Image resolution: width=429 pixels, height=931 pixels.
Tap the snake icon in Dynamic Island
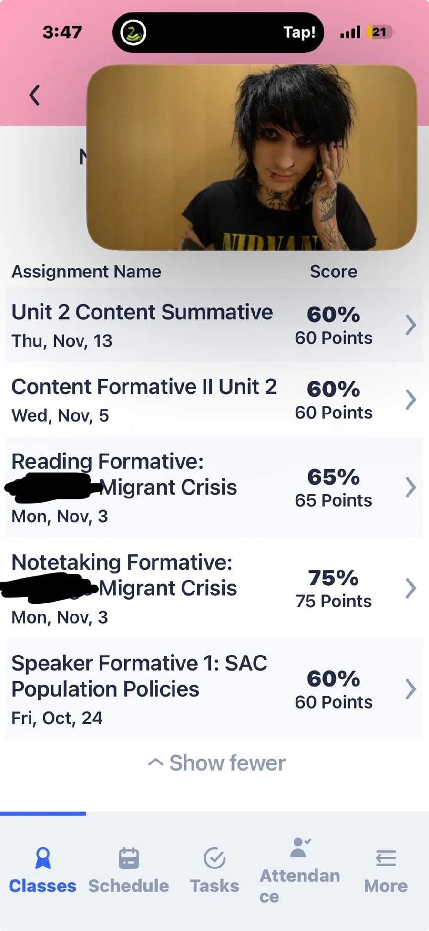(x=133, y=33)
